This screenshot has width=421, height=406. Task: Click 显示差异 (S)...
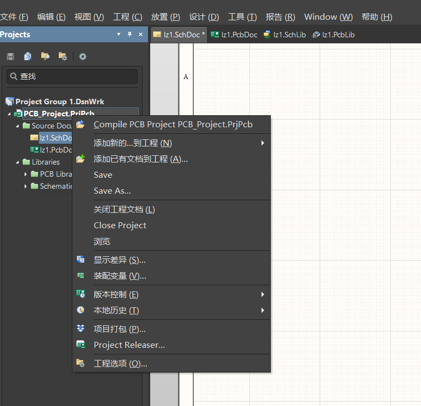coord(171,260)
